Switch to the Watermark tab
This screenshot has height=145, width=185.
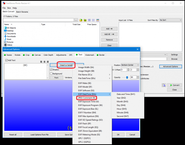click(x=90, y=55)
